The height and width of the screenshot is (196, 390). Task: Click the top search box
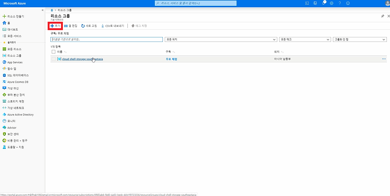pyautogui.click(x=196, y=3)
